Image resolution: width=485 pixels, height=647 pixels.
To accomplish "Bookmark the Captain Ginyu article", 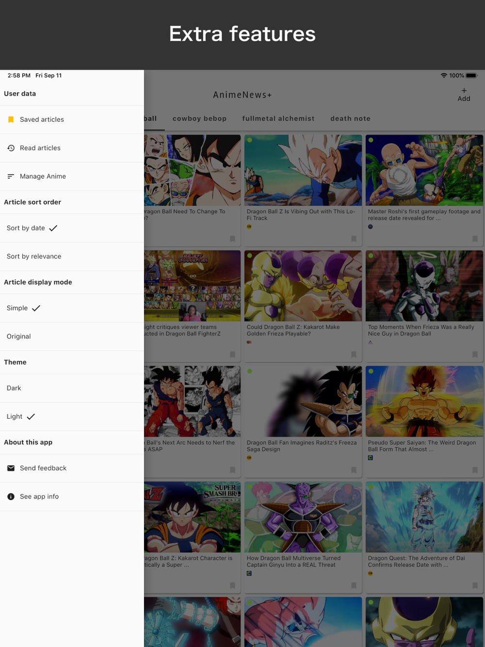I will (x=354, y=585).
